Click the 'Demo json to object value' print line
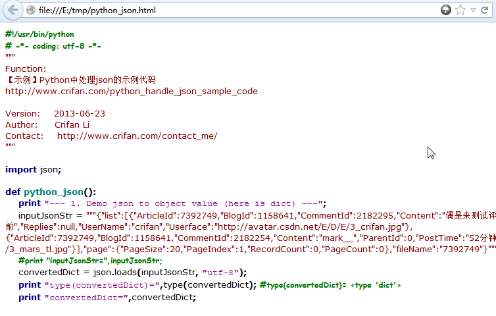Viewport: 496px width, 316px height. (172, 203)
